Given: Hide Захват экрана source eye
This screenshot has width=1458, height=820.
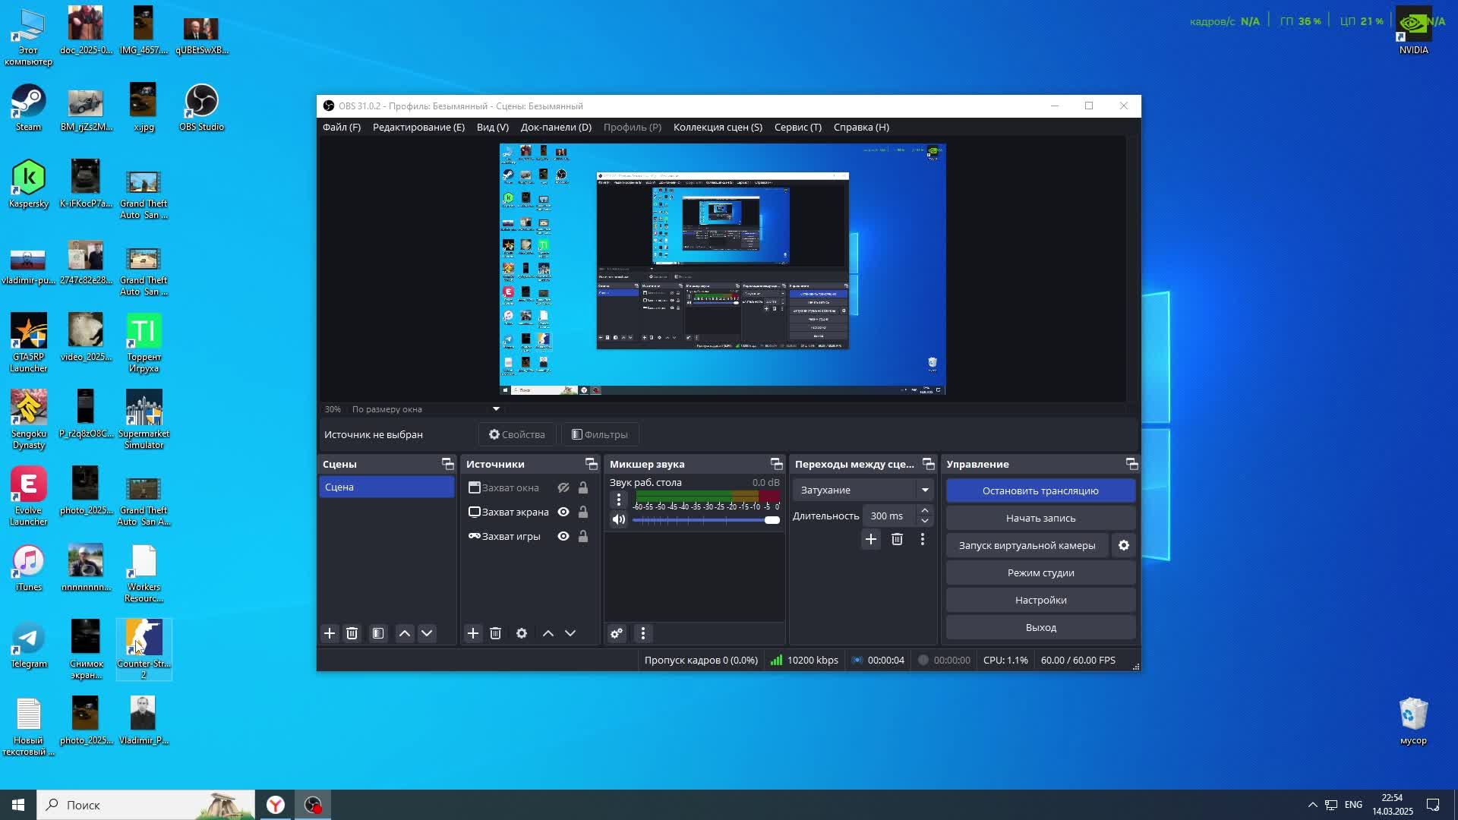Looking at the screenshot, I should [563, 512].
